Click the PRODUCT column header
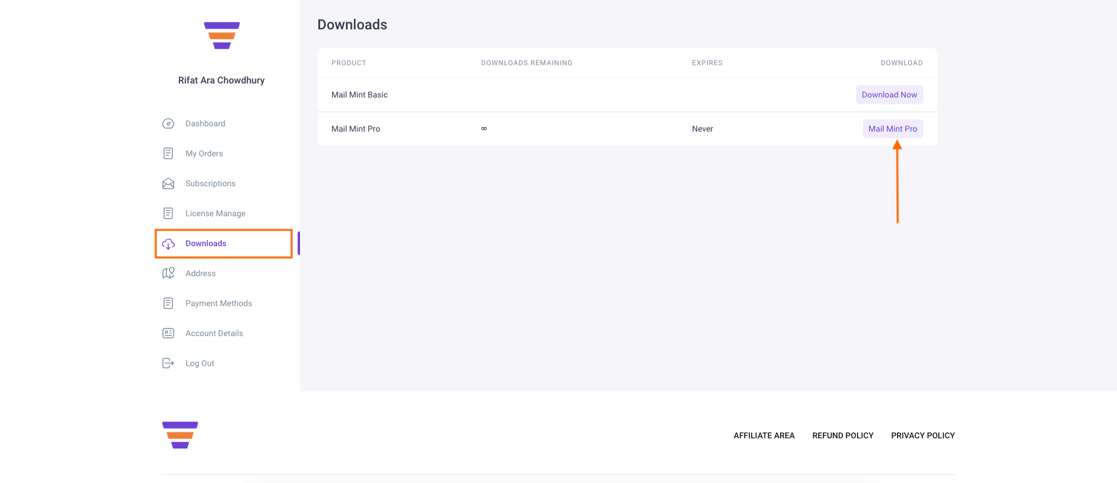 (349, 63)
